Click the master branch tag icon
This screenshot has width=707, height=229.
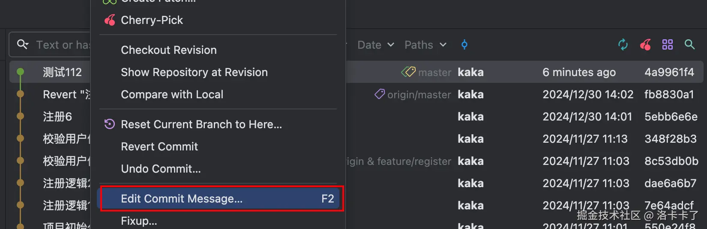point(408,72)
